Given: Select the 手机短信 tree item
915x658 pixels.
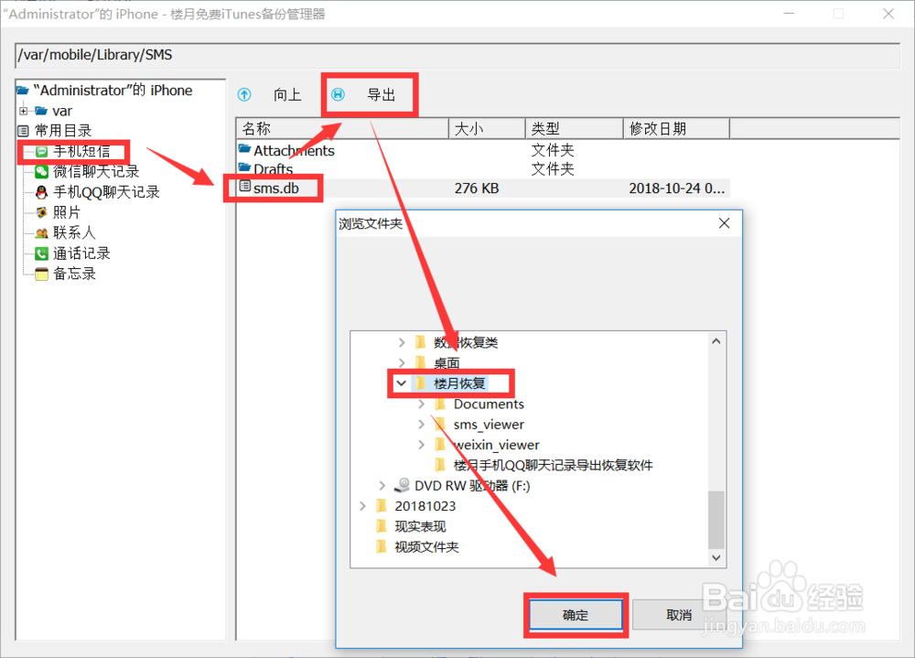Looking at the screenshot, I should click(81, 152).
